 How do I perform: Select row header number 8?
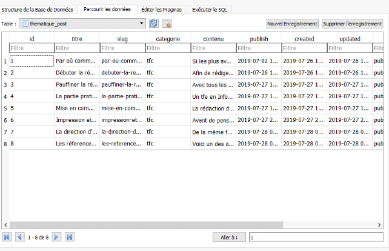click(5, 144)
